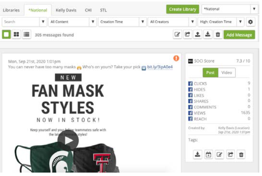Switch to grid view layout

pos(16,34)
